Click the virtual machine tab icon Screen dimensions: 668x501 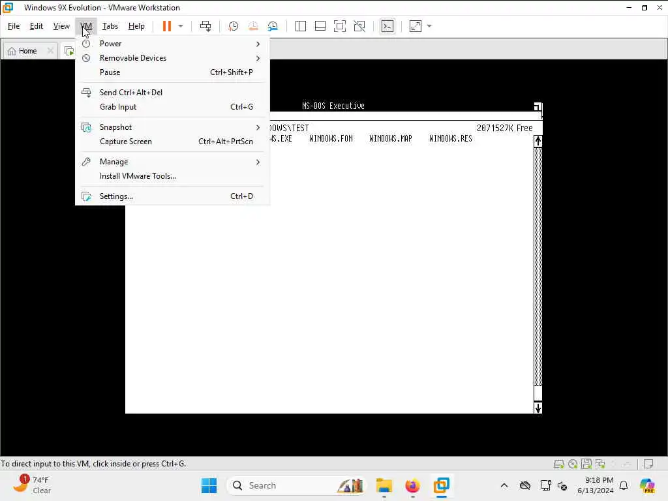tap(68, 51)
